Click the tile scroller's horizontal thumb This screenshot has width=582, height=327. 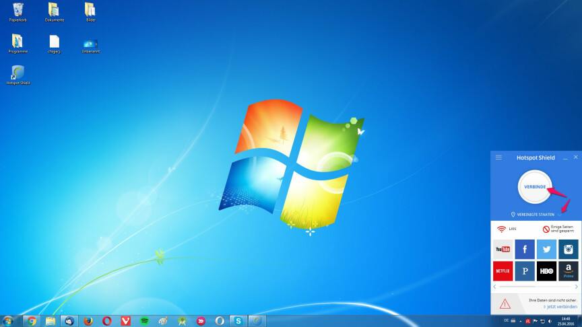(517, 287)
